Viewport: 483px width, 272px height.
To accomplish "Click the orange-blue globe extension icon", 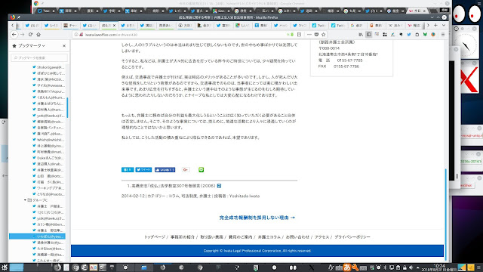I will coord(433,35).
